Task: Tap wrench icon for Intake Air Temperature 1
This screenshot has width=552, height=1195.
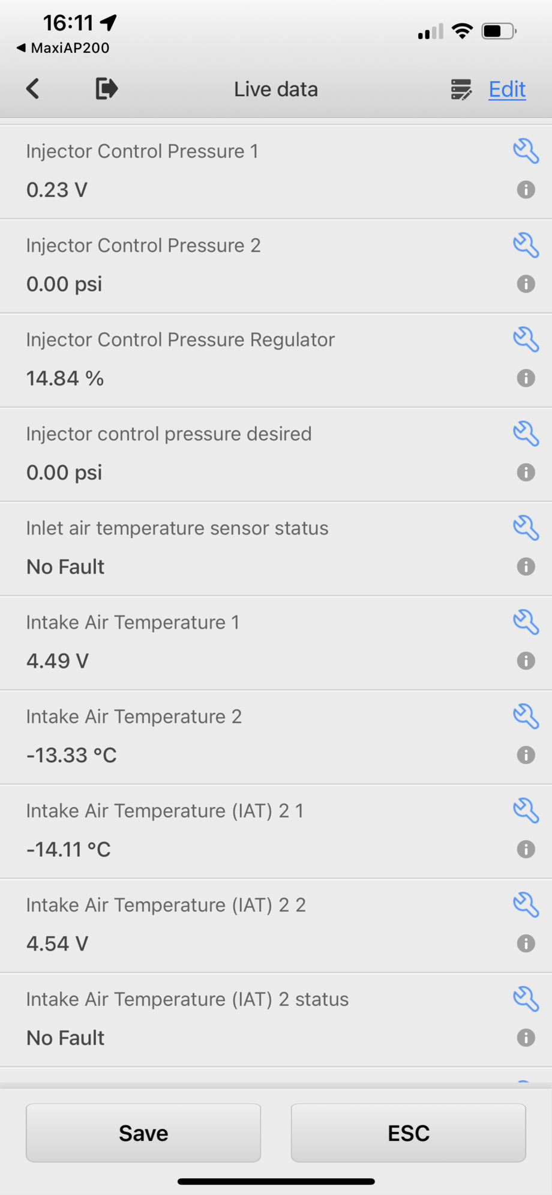Action: (x=526, y=623)
